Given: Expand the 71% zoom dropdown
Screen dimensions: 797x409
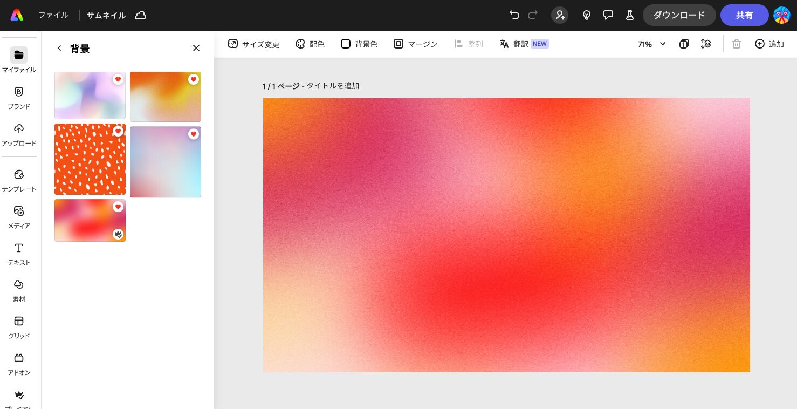Looking at the screenshot, I should point(651,44).
